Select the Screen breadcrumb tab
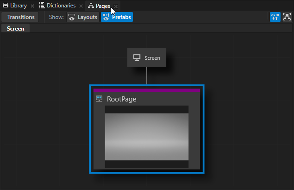This screenshot has width=294, height=190. [x=15, y=28]
